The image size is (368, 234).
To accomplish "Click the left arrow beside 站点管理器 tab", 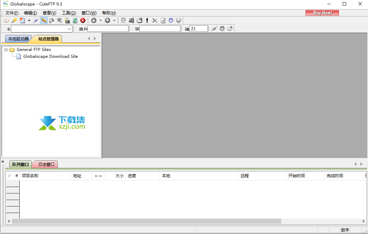I will click(x=89, y=39).
